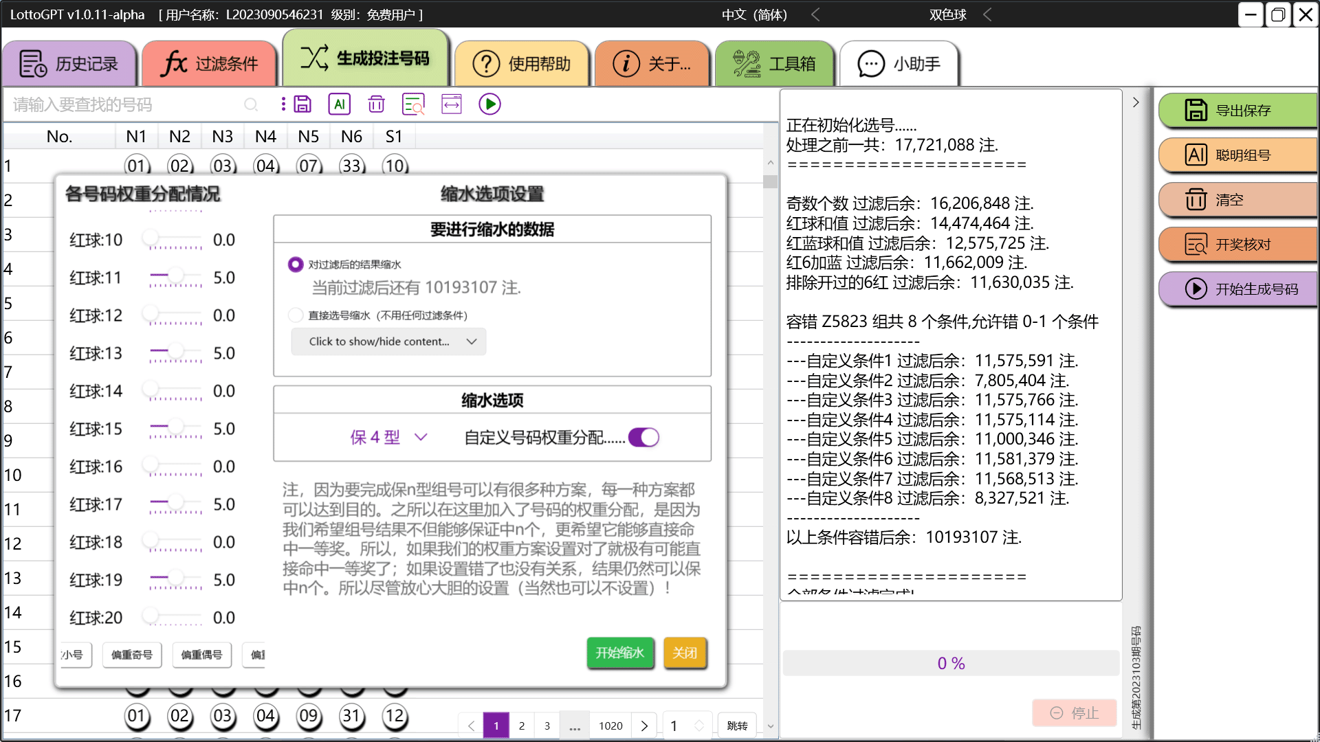This screenshot has height=742, width=1320.
Task: Click the green play toolbar icon
Action: [x=489, y=104]
